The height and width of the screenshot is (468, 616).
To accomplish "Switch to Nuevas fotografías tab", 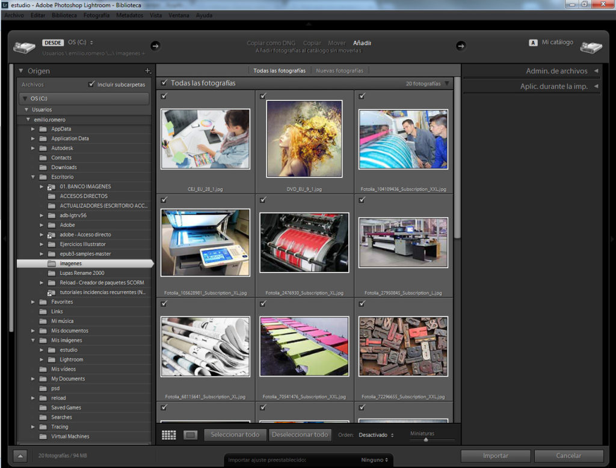I will click(339, 70).
